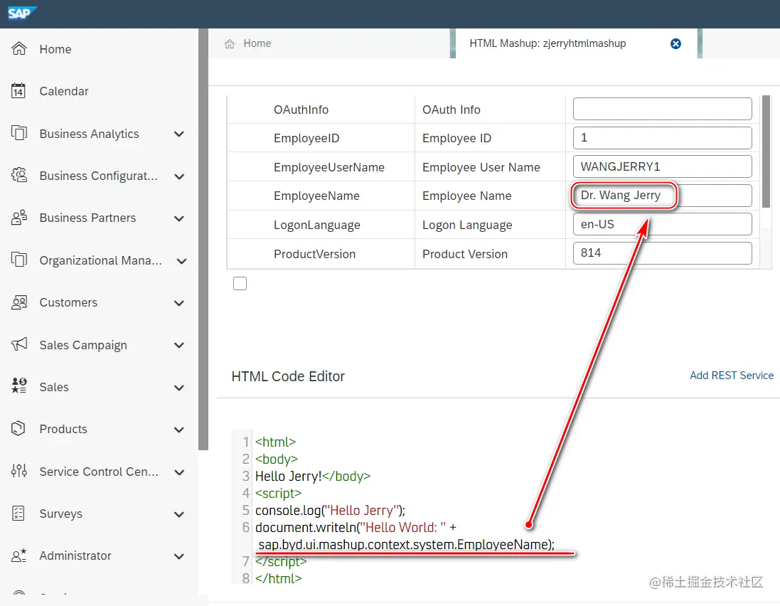The width and height of the screenshot is (780, 606).
Task: Expand the Products menu chevron
Action: pos(179,430)
